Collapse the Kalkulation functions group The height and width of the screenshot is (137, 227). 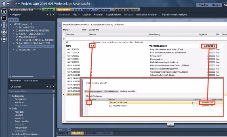tap(10, 96)
